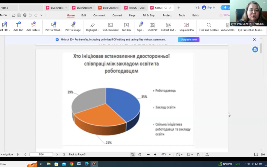Screen dimensions: 267x167
Task: Open a new tab with plus button
Action: click(179, 8)
